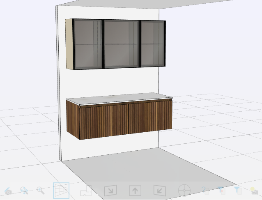The image size is (262, 200).
Task: Click the up arrow elevation view icon
Action: coord(135,191)
